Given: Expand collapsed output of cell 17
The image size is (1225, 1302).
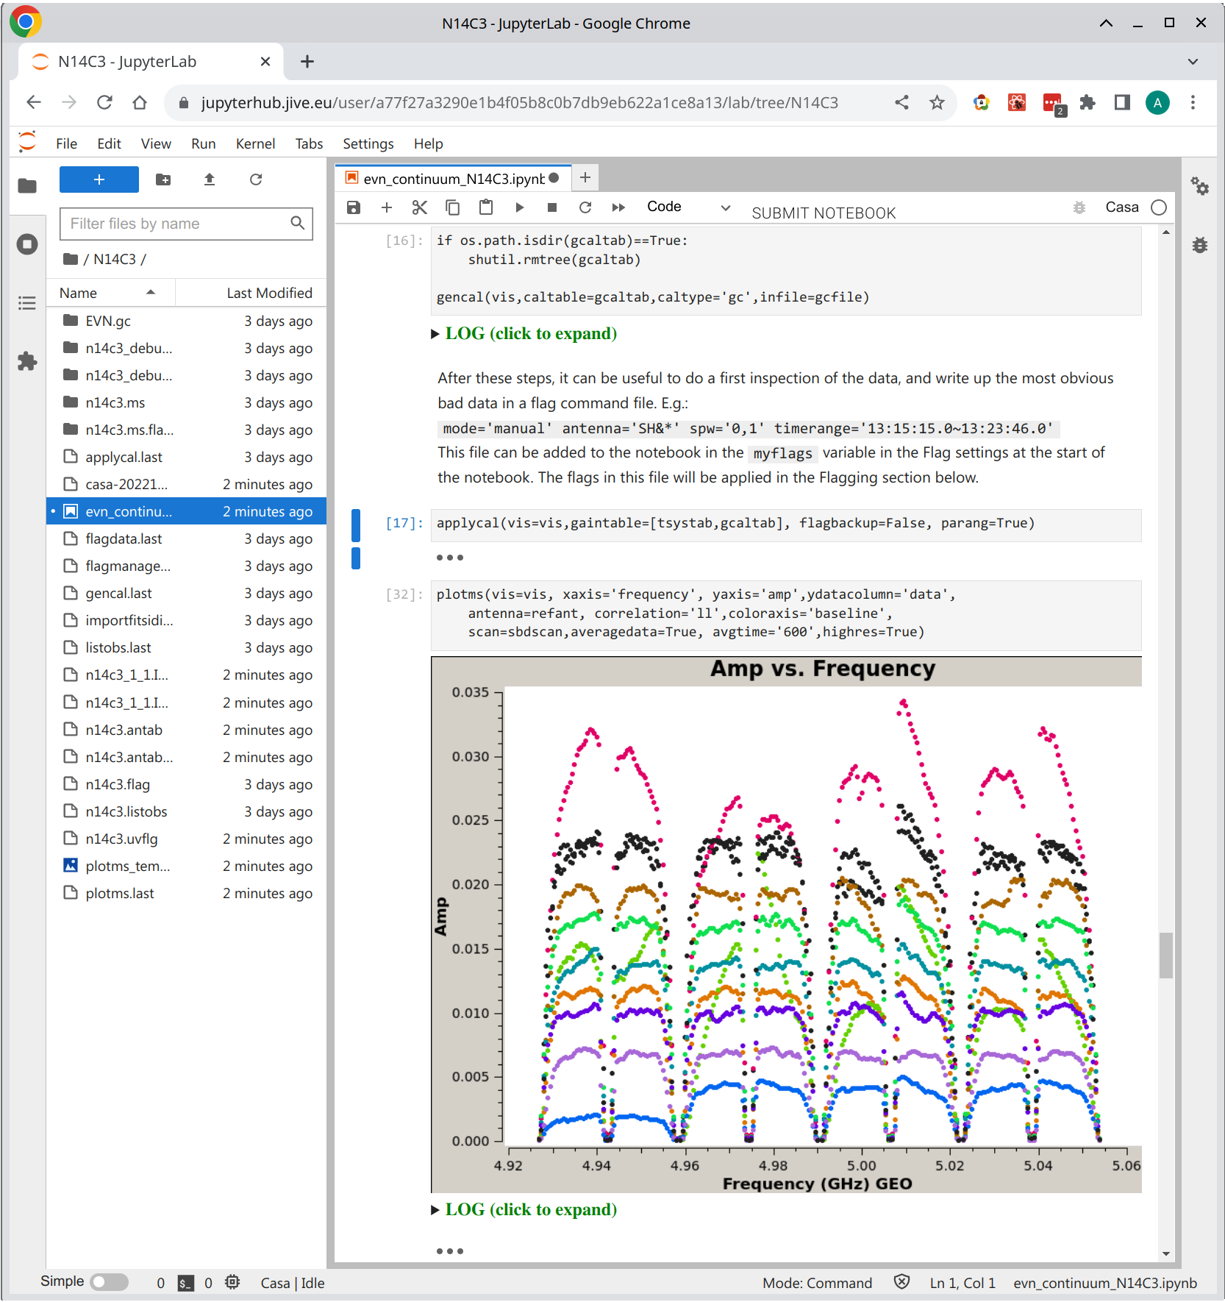Looking at the screenshot, I should [x=450, y=558].
